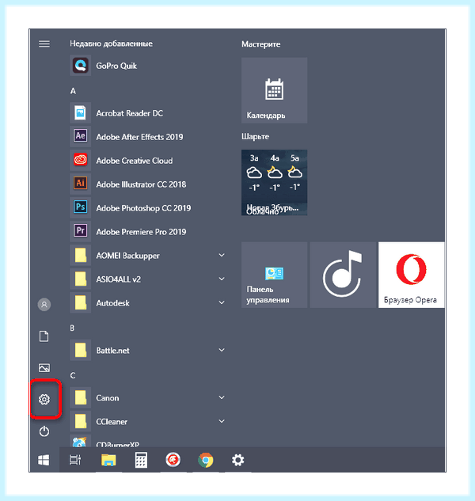
Task: Open Google Chrome from the taskbar
Action: pos(206,460)
